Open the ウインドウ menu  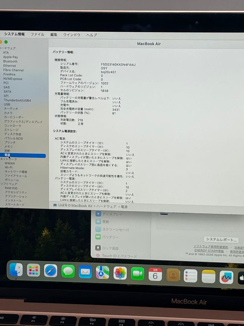[x=72, y=35]
